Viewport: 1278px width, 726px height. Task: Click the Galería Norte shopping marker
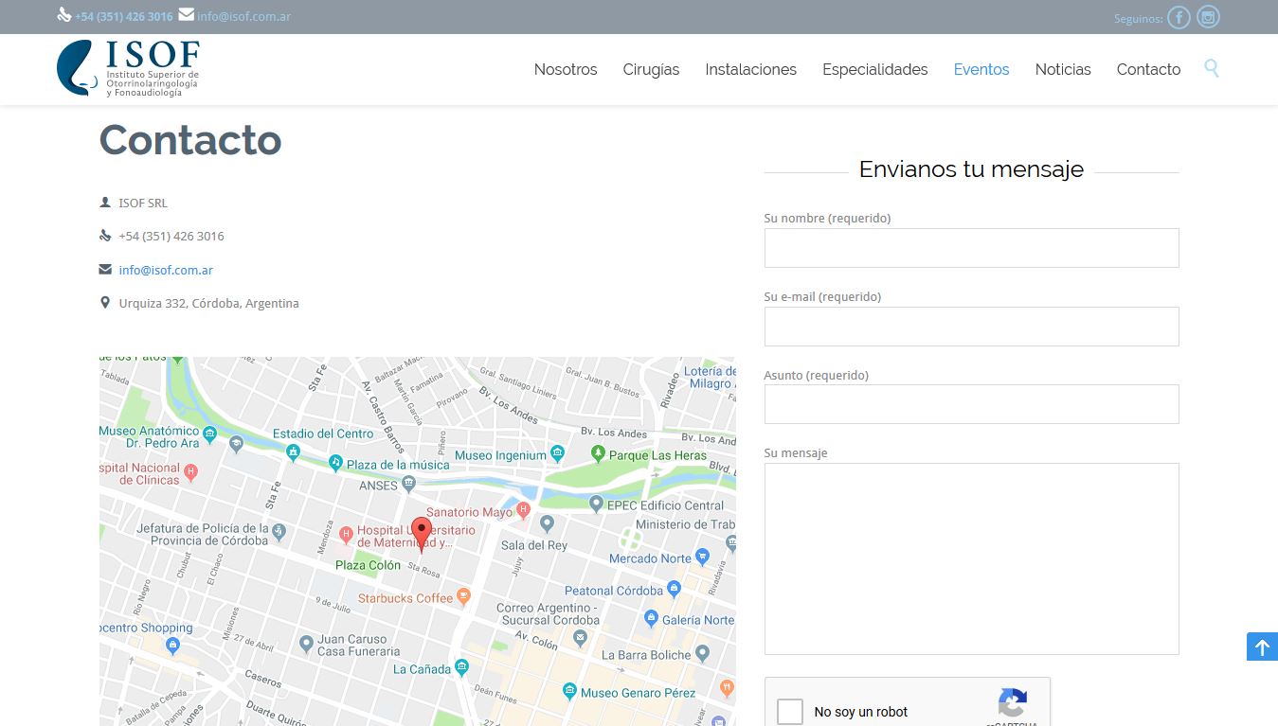[651, 619]
